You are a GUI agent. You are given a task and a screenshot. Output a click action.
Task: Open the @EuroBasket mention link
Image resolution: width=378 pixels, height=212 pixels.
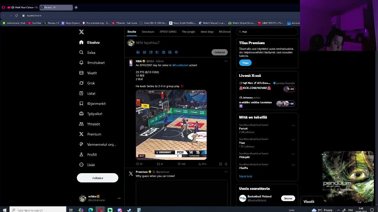[180, 65]
